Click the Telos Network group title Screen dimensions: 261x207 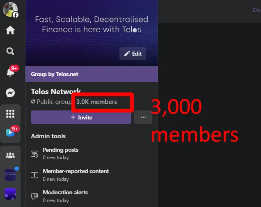[x=56, y=92]
